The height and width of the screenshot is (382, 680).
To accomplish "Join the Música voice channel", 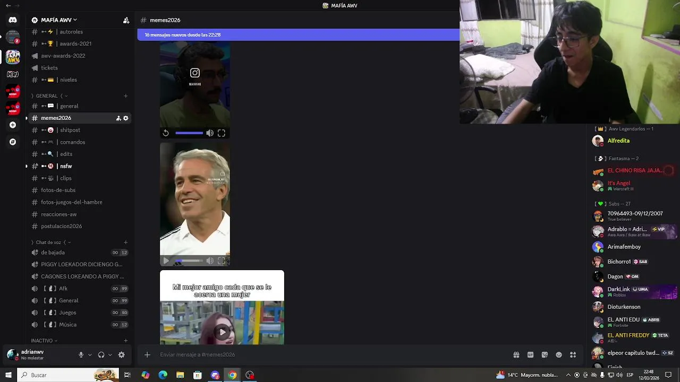I will coord(80,325).
